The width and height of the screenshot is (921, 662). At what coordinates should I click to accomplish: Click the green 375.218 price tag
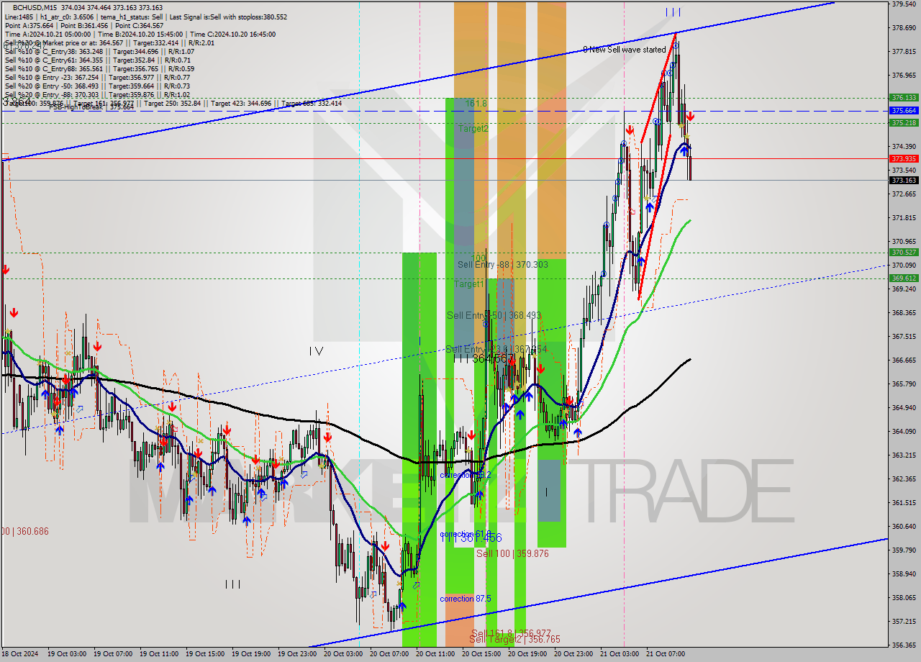pos(904,123)
